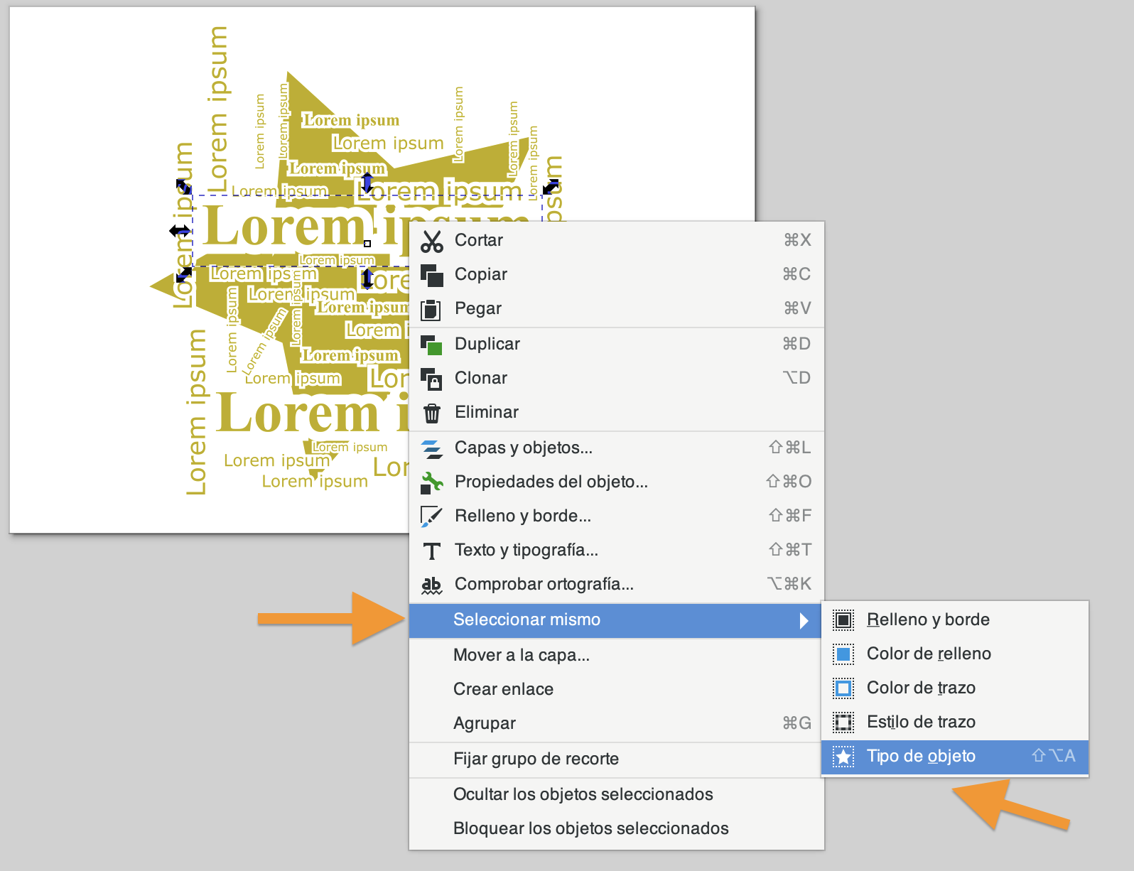Click the top-right resize handle of the selection
This screenshot has height=871, width=1134.
pos(551,187)
